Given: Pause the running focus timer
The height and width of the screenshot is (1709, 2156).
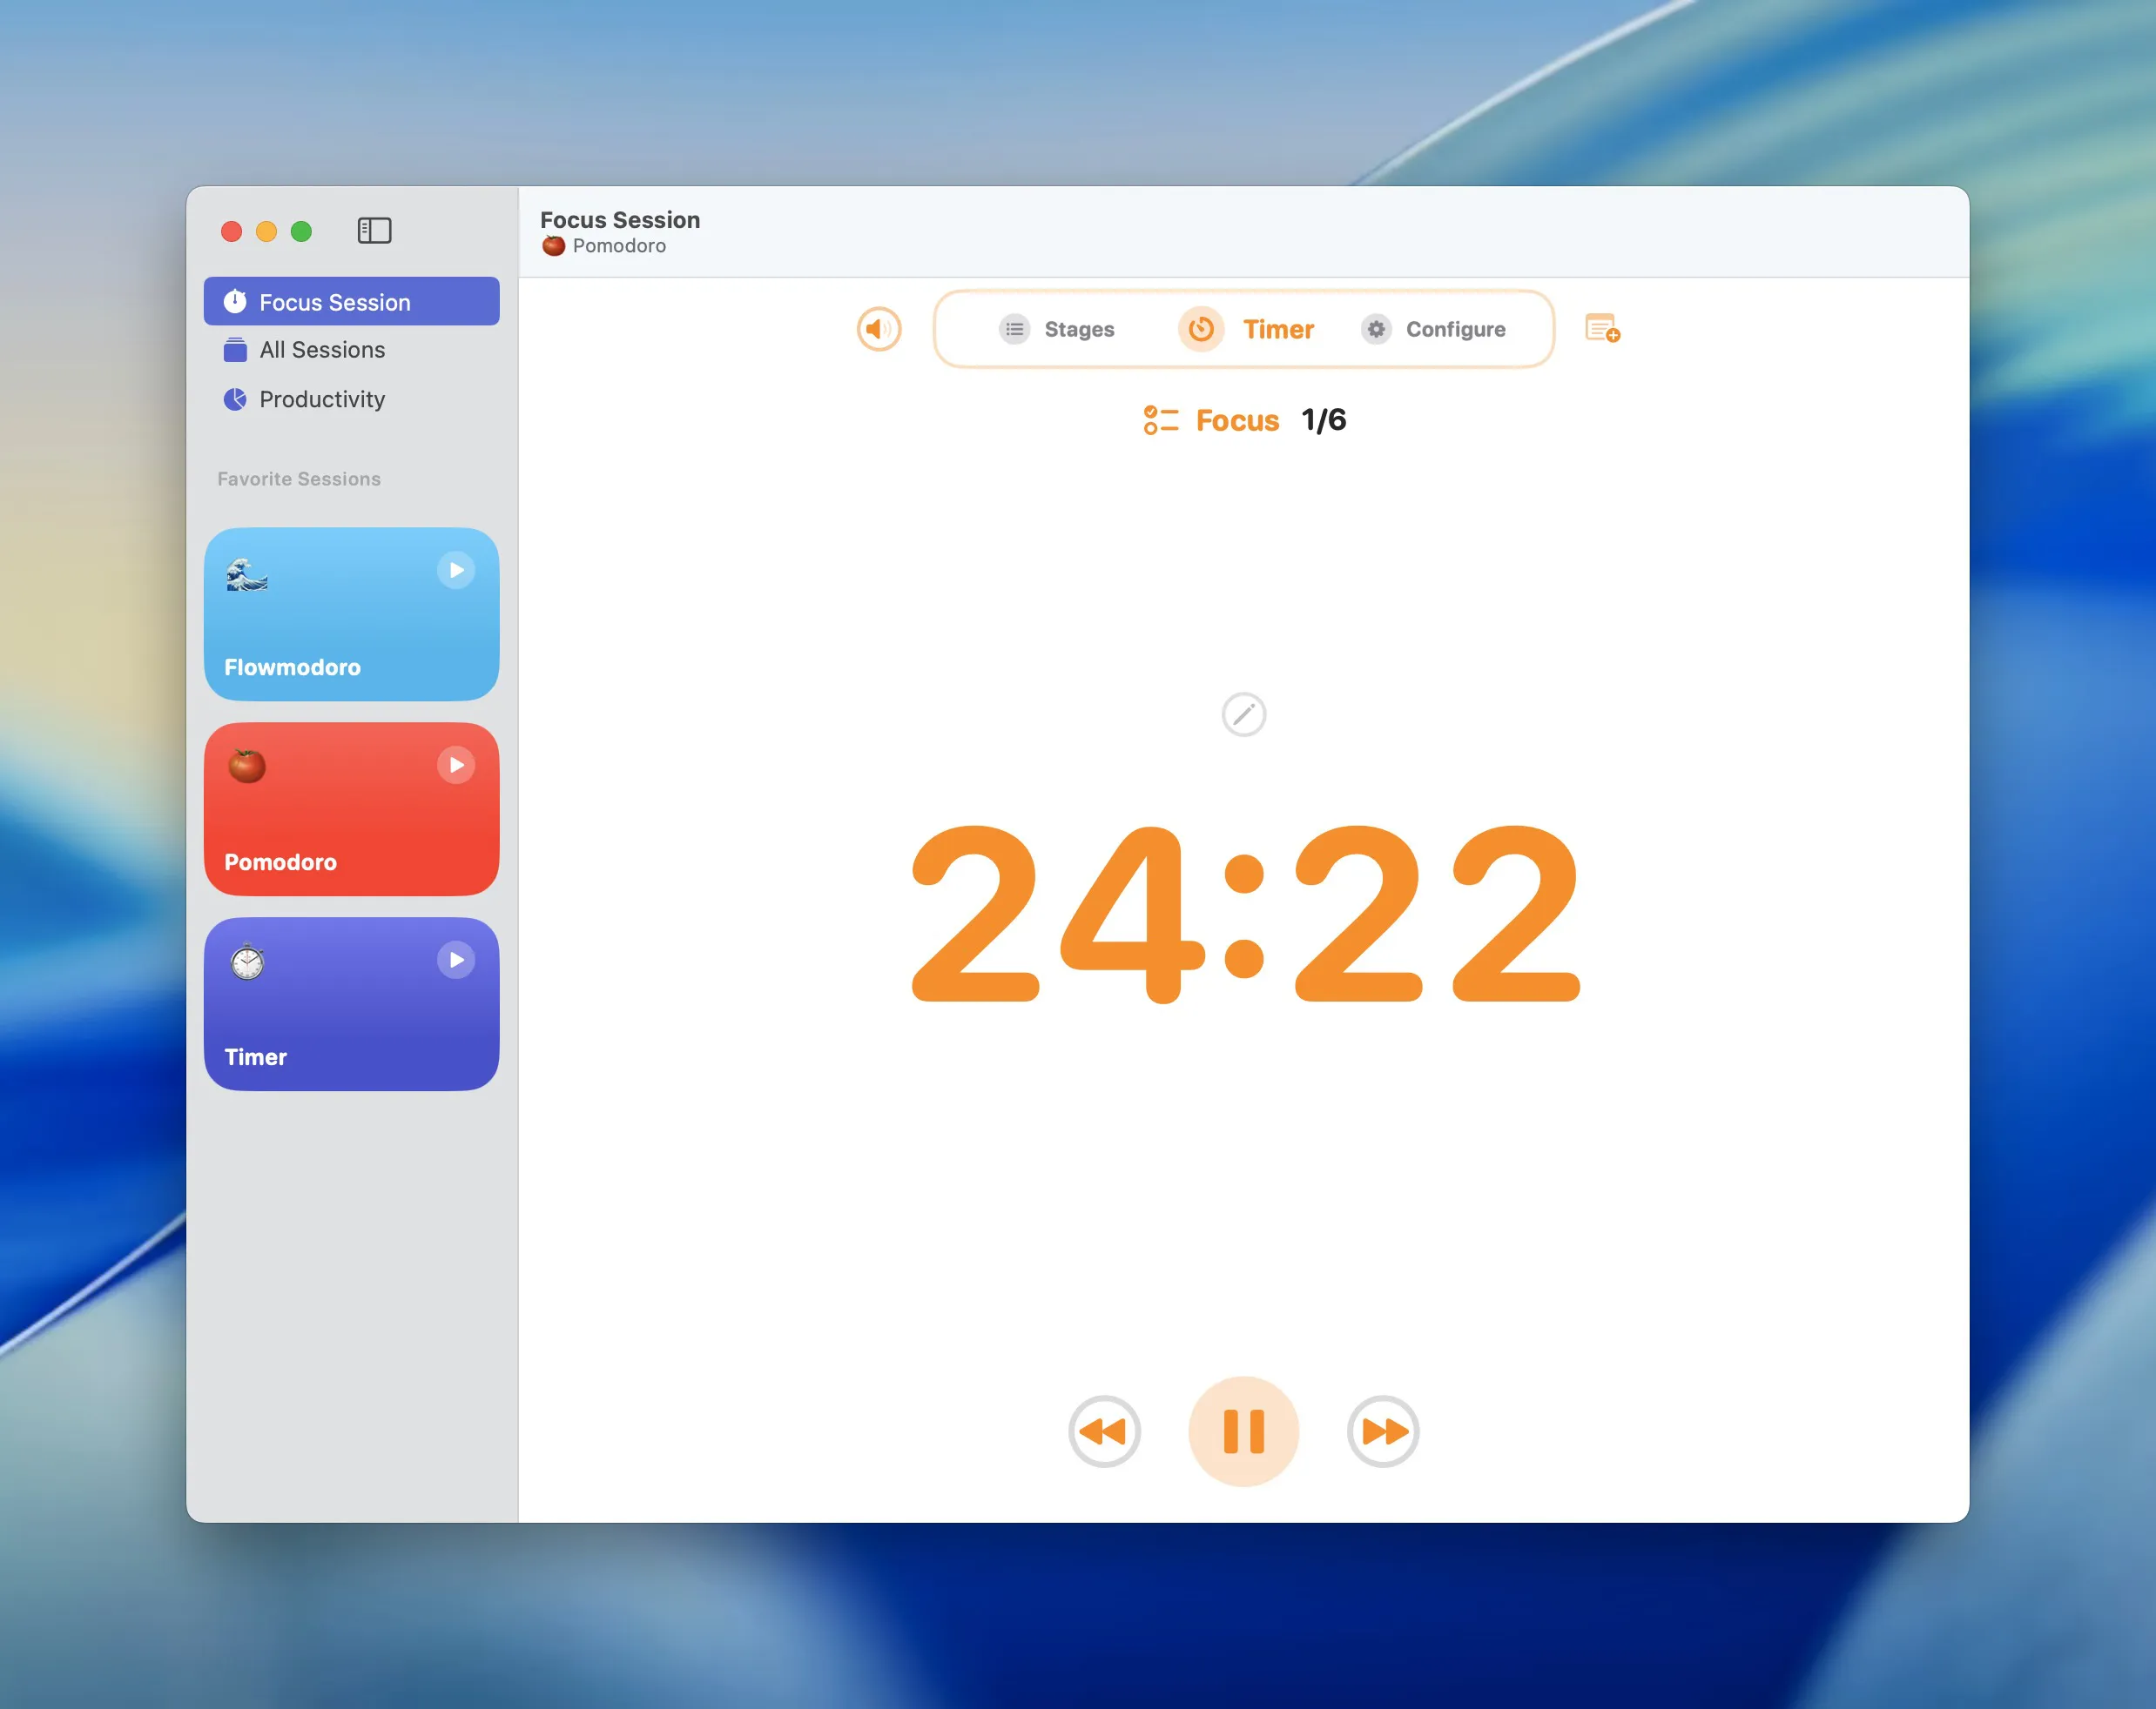Looking at the screenshot, I should 1243,1431.
